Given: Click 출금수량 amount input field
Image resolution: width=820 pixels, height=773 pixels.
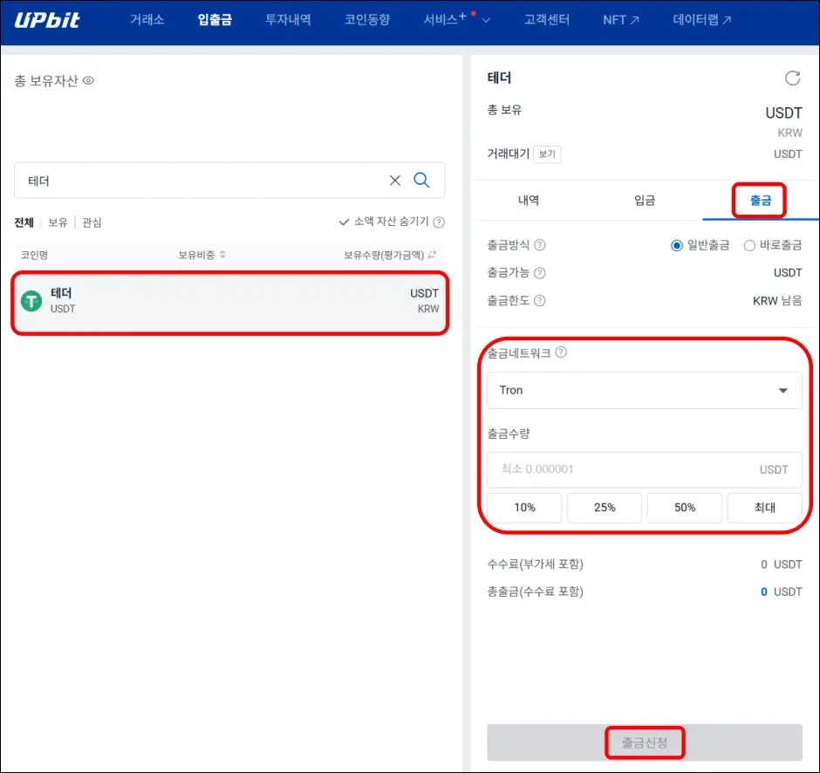Looking at the screenshot, I should 645,469.
